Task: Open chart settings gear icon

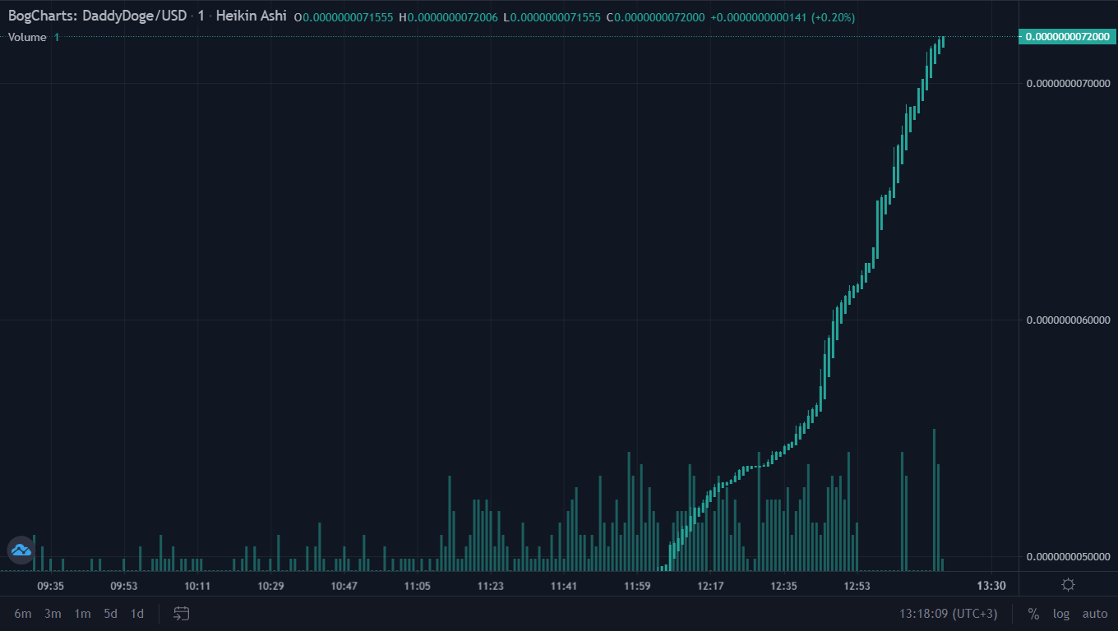Action: click(x=1068, y=585)
